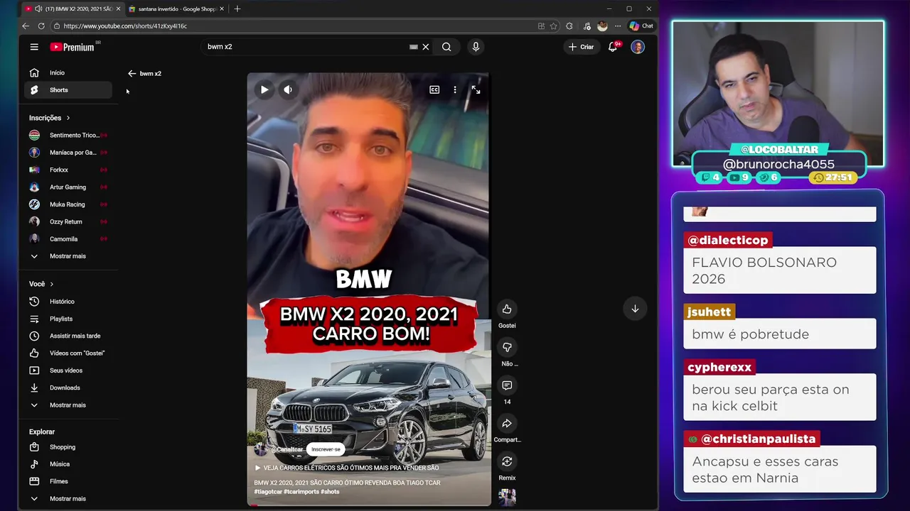Image resolution: width=910 pixels, height=511 pixels.
Task: Open the Camomila channel
Action: [68, 239]
